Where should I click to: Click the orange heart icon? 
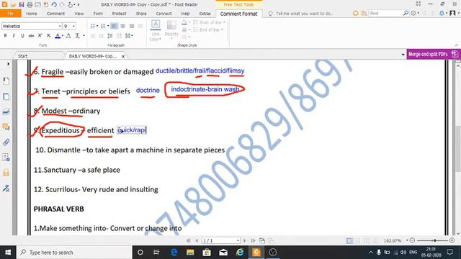(x=356, y=13)
